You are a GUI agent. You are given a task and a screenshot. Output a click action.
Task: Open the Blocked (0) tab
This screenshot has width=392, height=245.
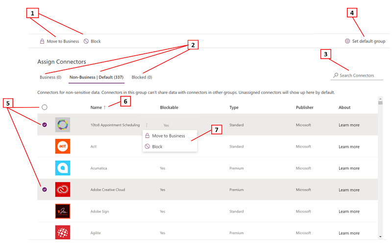[x=142, y=77]
